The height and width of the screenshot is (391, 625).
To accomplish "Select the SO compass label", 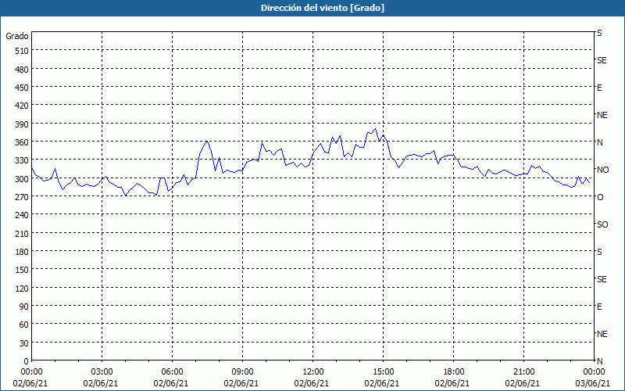I will coord(602,224).
